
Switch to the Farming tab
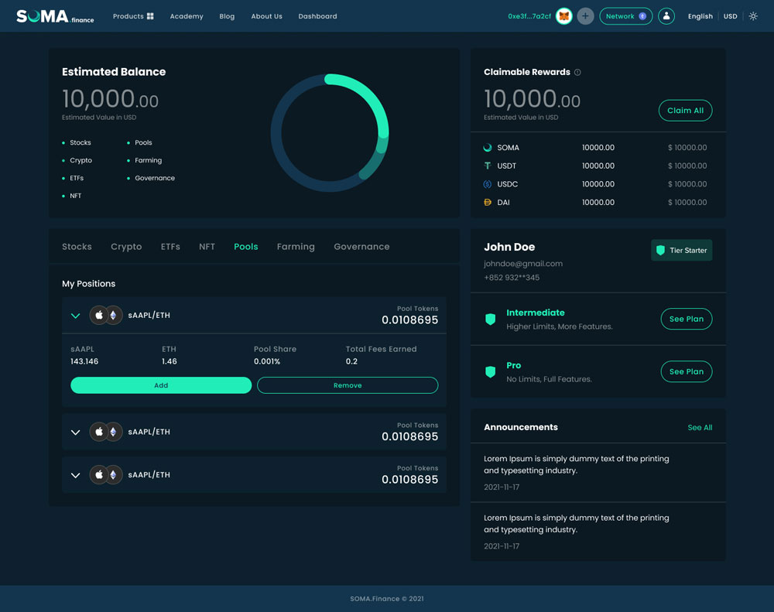(x=296, y=247)
